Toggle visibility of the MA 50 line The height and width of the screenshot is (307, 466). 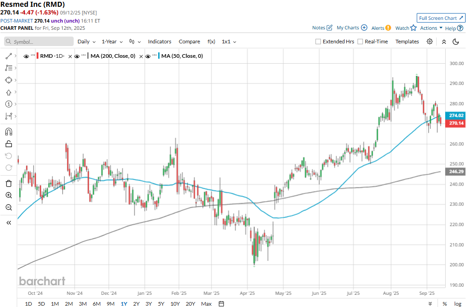(x=148, y=56)
